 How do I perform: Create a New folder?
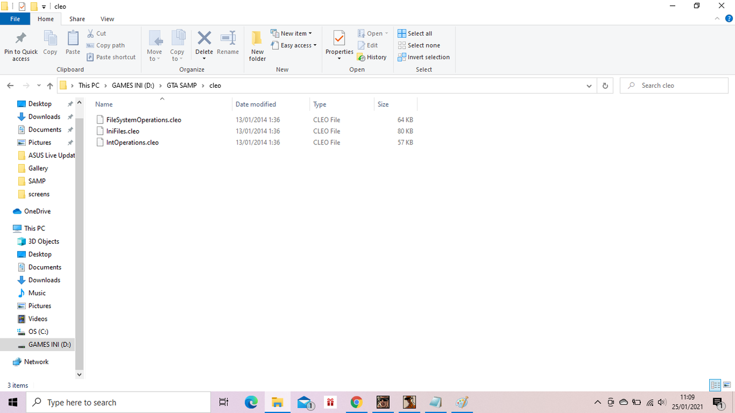[257, 46]
